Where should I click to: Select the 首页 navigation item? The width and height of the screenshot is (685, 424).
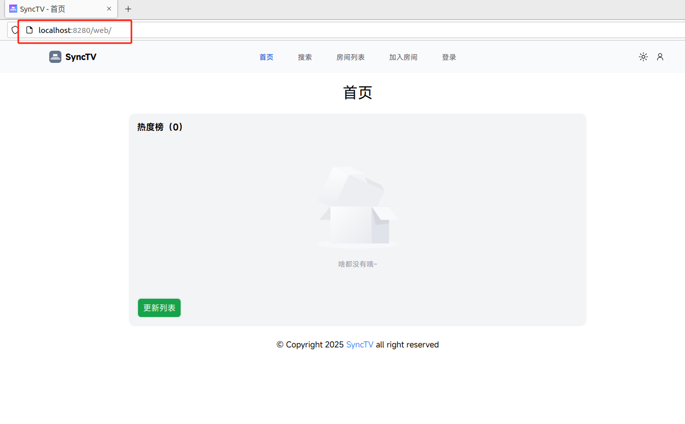266,57
